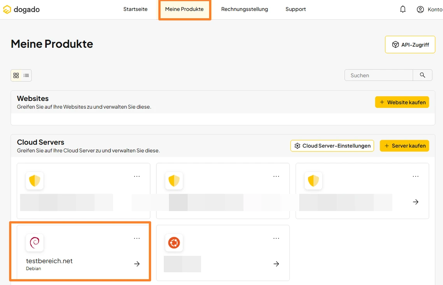
Task: Click the Ubuntu logo icon
Action: pyautogui.click(x=174, y=242)
